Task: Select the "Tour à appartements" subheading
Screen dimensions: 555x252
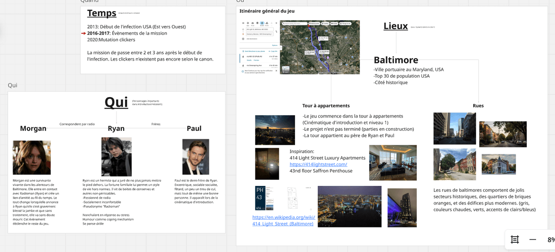Action: point(326,105)
